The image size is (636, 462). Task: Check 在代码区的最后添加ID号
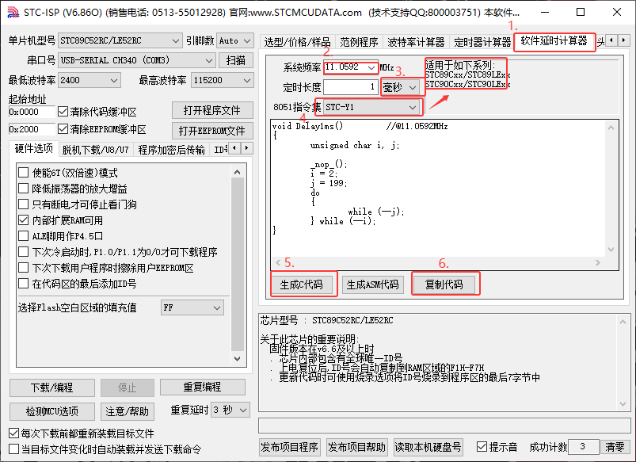[24, 284]
